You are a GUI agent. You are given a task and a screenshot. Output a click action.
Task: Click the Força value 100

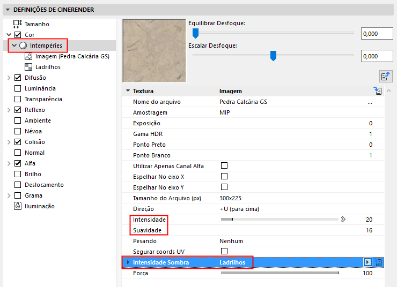[367, 273]
